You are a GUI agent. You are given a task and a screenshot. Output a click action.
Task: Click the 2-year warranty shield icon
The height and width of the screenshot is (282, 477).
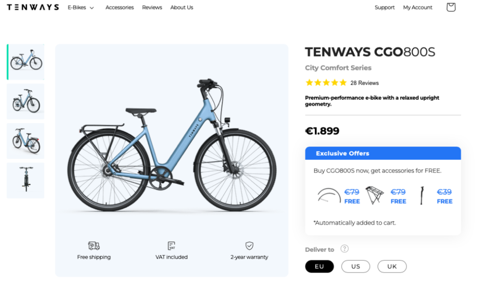[249, 246]
